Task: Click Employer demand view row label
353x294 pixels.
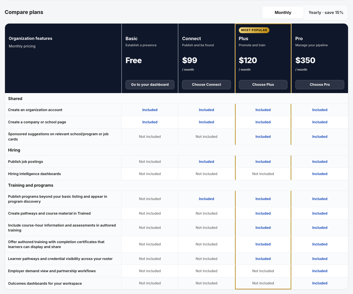Action: click(x=52, y=271)
